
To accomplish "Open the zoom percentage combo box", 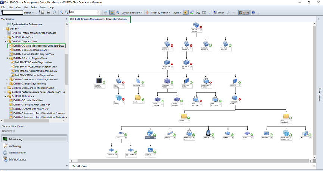I will [x=99, y=13].
